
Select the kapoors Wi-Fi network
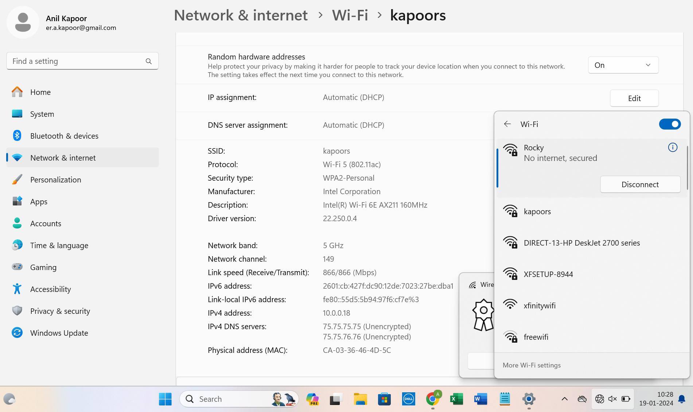(537, 212)
